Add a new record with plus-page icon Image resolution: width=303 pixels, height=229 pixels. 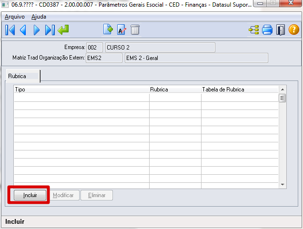[108, 30]
